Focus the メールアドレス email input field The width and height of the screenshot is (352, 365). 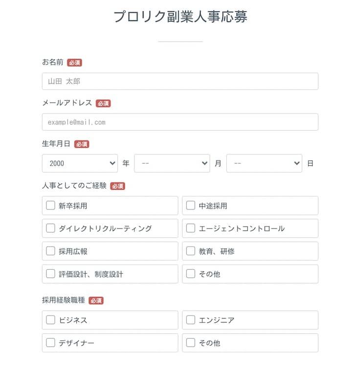click(180, 122)
